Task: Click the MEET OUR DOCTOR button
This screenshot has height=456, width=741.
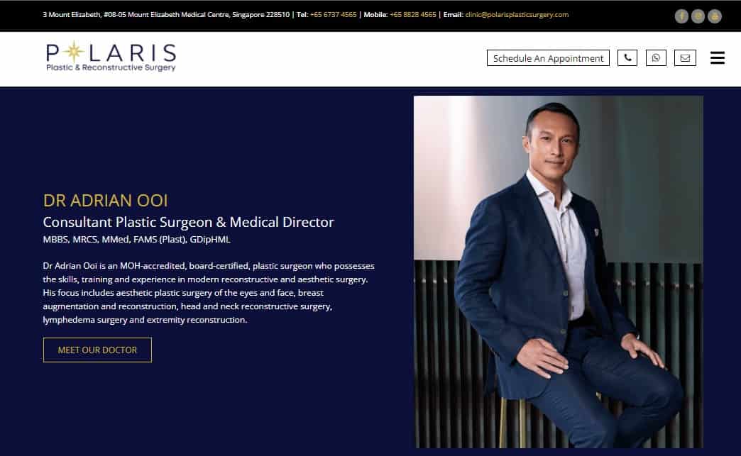Action: (x=97, y=350)
